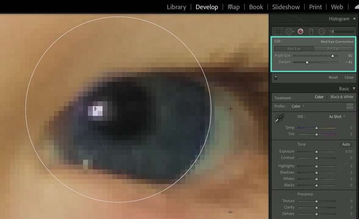This screenshot has height=219, width=359.
Task: Select the Adjustment Brush tool
Action: coord(342,31)
